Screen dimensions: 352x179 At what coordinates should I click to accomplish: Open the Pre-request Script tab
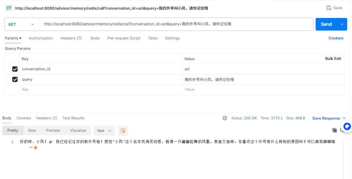[124, 38]
